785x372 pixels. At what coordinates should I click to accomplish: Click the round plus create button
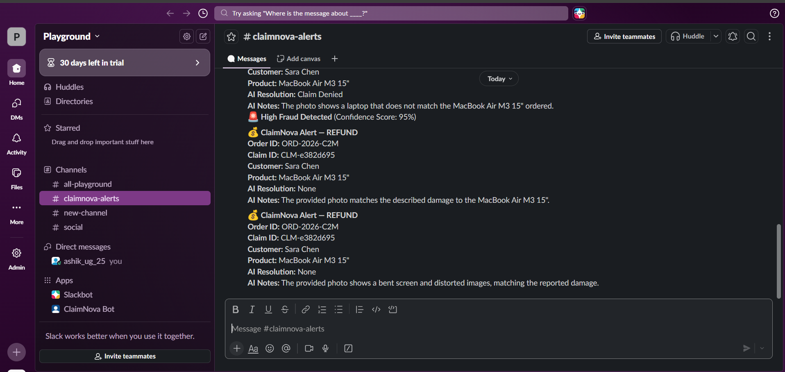(16, 352)
